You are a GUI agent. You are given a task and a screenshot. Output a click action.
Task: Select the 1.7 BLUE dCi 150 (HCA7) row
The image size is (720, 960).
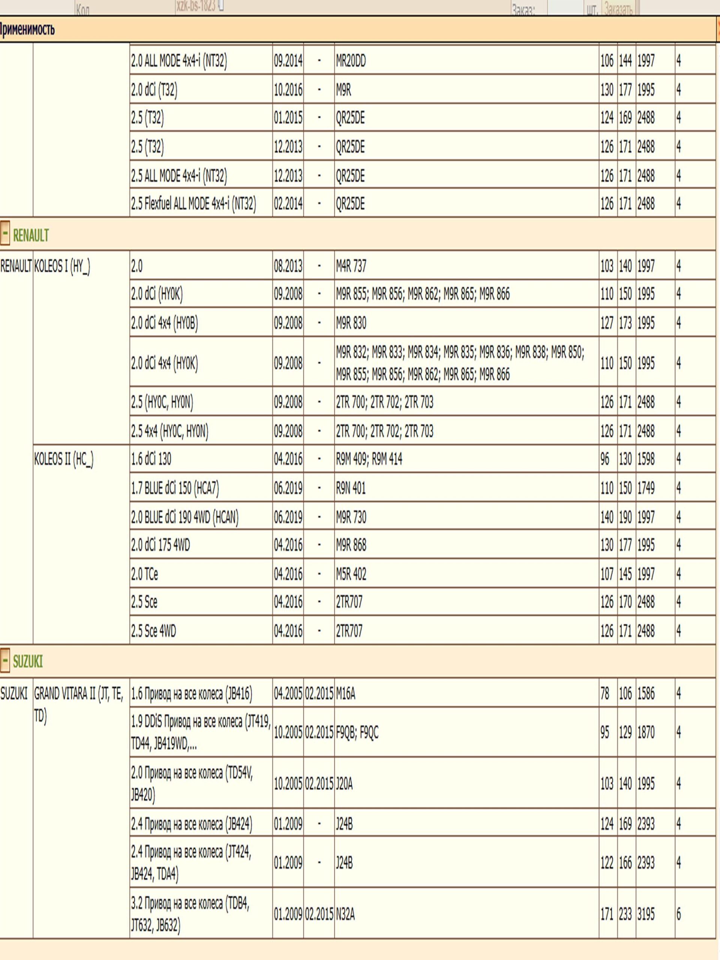[x=175, y=489]
